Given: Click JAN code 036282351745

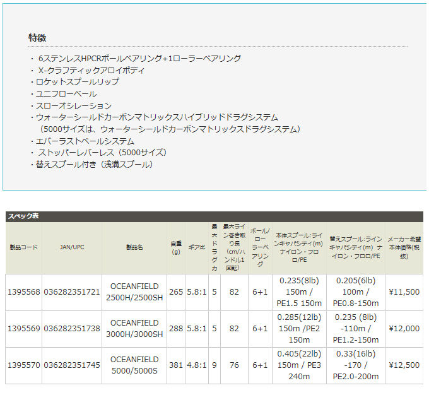Looking at the screenshot, I should (72, 365).
